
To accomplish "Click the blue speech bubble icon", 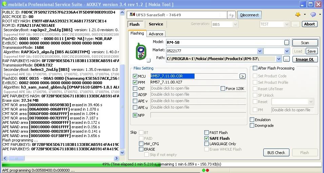I will pyautogui.click(x=313, y=15).
